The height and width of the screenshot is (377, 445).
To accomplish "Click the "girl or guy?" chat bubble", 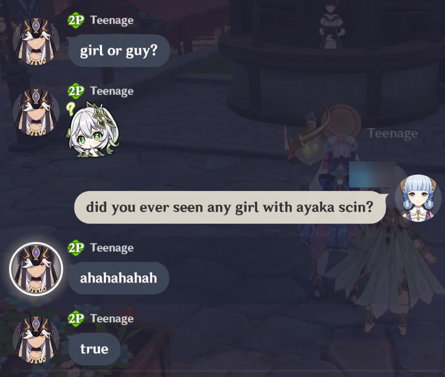I will click(x=119, y=51).
